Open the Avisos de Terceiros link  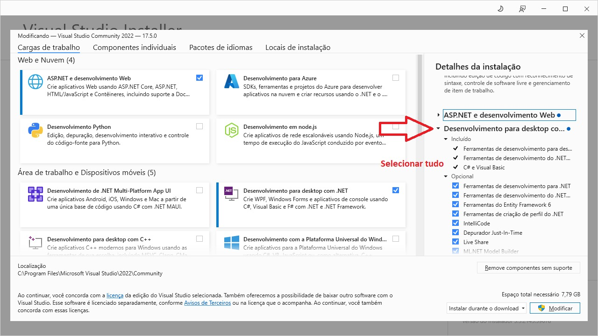pyautogui.click(x=207, y=303)
